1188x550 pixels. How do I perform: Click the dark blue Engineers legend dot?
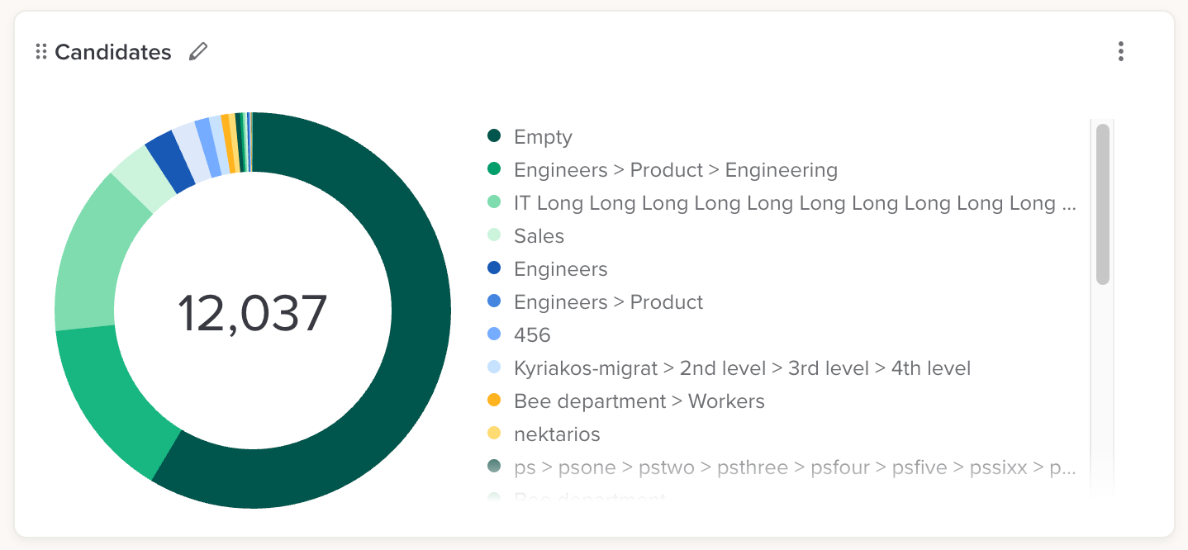tap(494, 269)
